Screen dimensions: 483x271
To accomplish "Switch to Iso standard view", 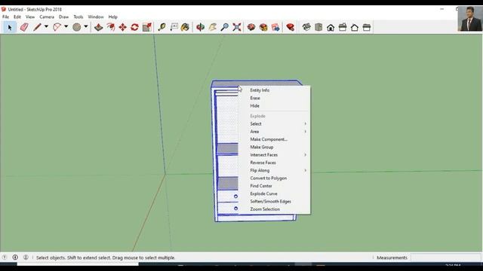I will [306, 27].
